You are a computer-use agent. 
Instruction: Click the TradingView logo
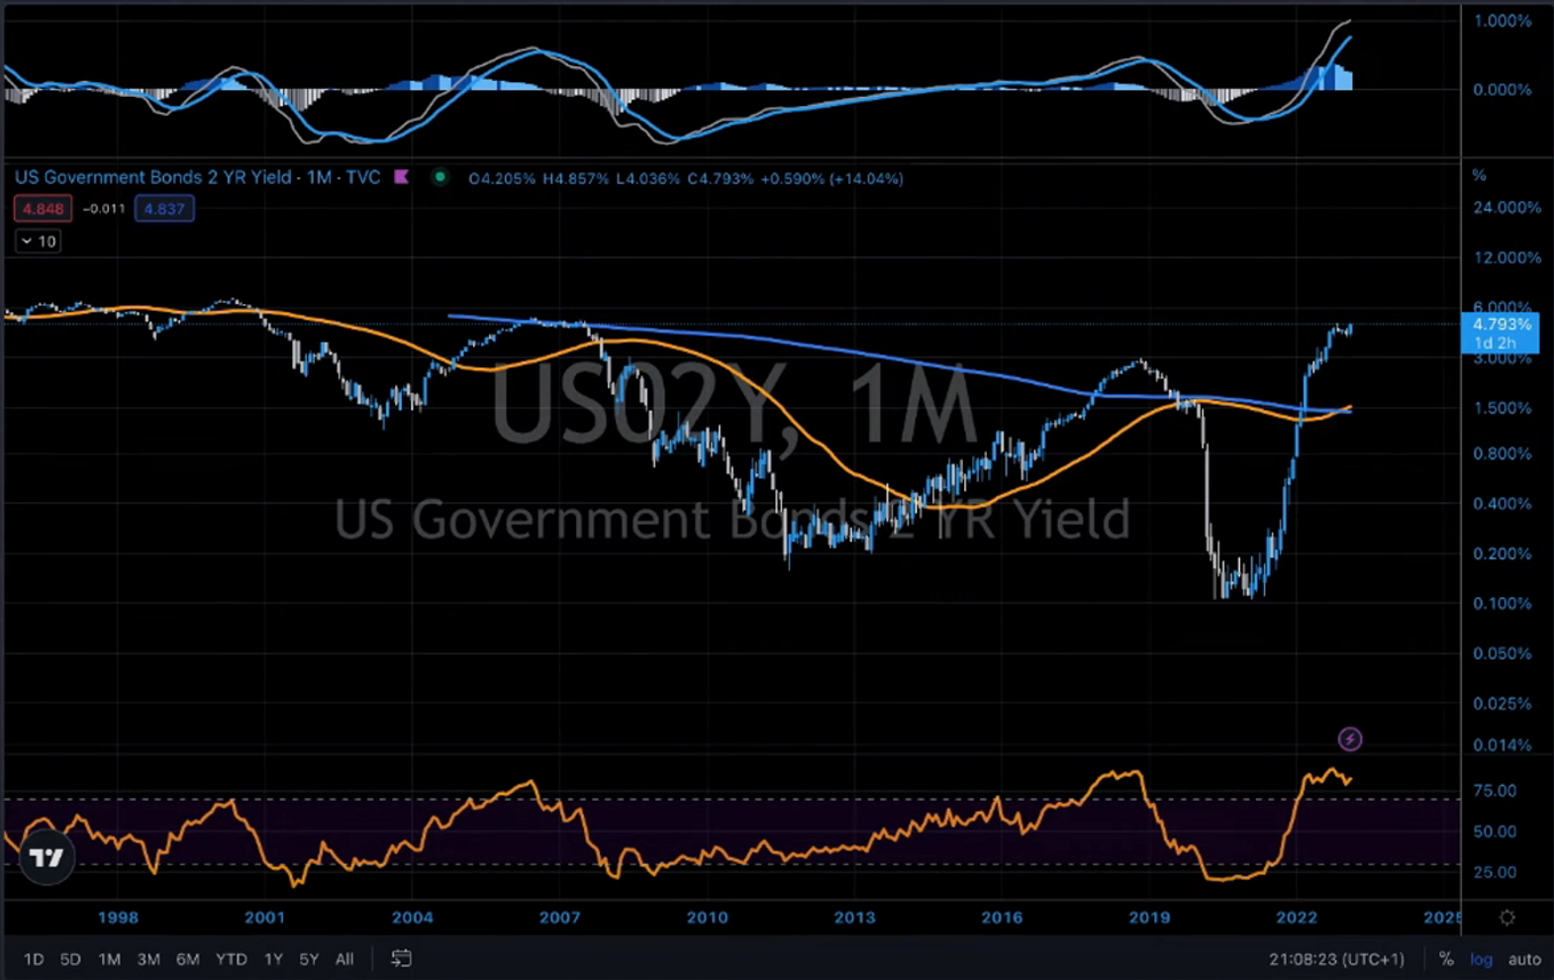pos(47,857)
